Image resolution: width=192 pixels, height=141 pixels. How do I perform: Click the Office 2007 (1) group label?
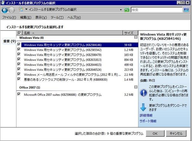click(x=30, y=88)
